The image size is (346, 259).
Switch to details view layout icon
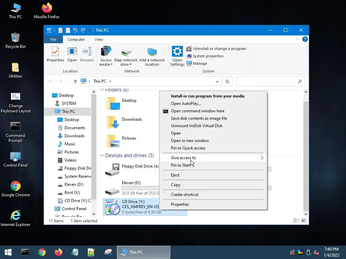click(296, 221)
